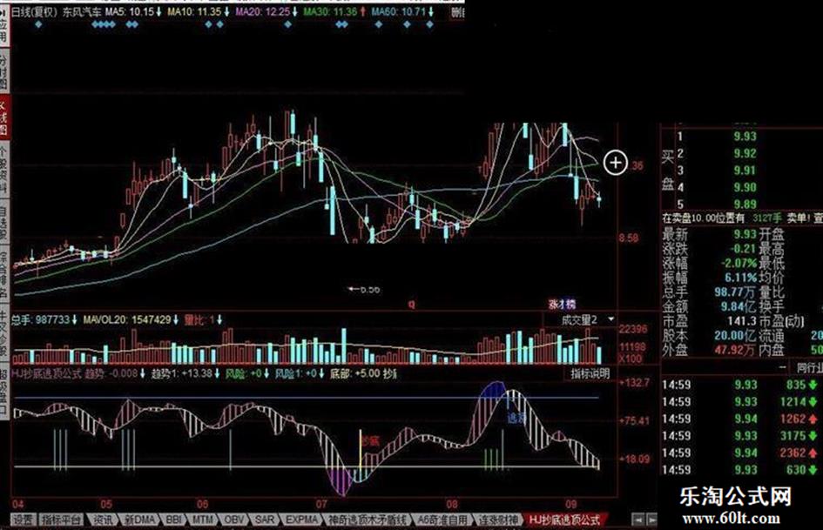Click the 最新 9.93 quote value
Viewport: 823px width, 530px height.
tap(745, 234)
